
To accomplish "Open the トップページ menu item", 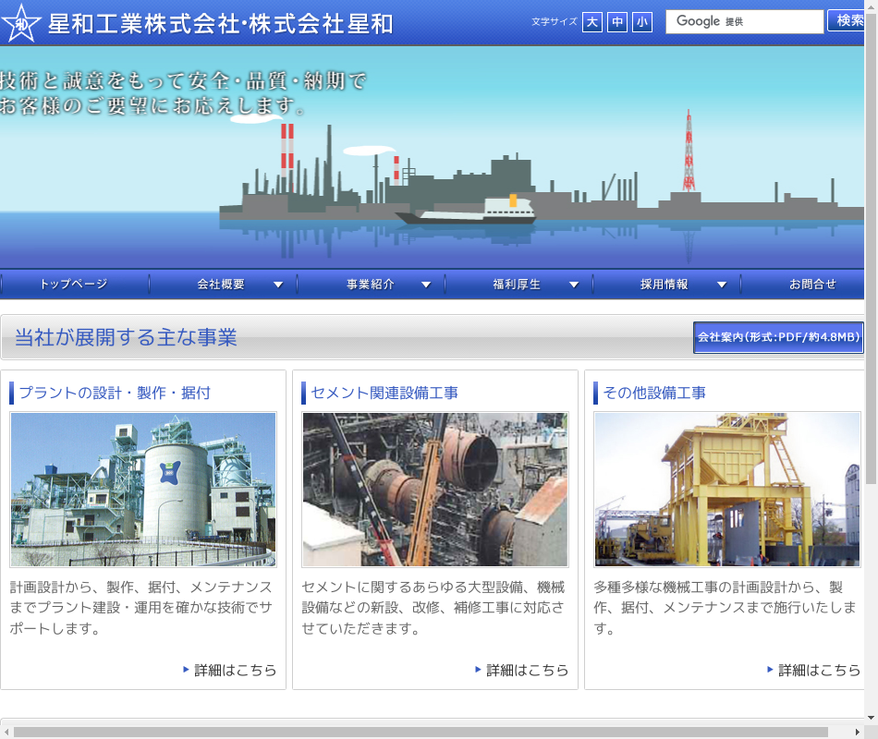I will (74, 285).
